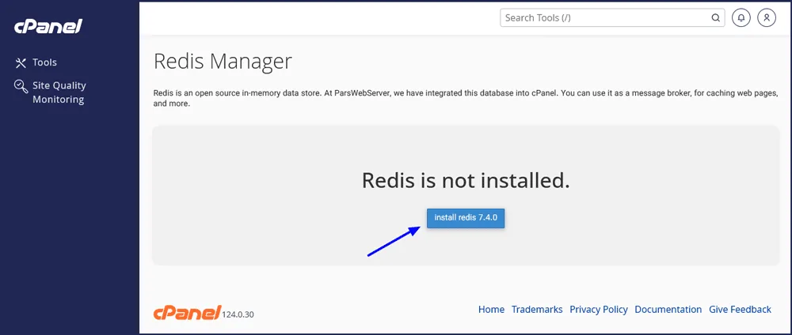The width and height of the screenshot is (792, 335).
Task: Follow the Home footer link
Action: pyautogui.click(x=491, y=310)
